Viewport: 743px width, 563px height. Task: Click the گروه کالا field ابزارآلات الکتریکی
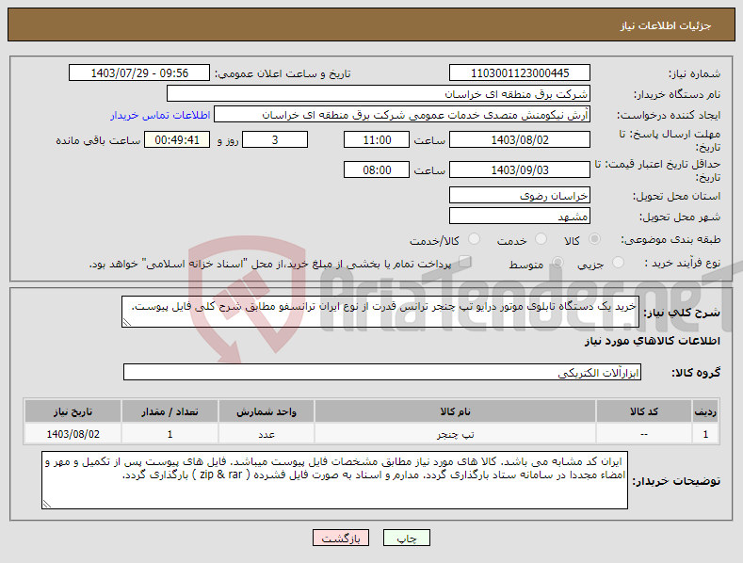pyautogui.click(x=382, y=372)
